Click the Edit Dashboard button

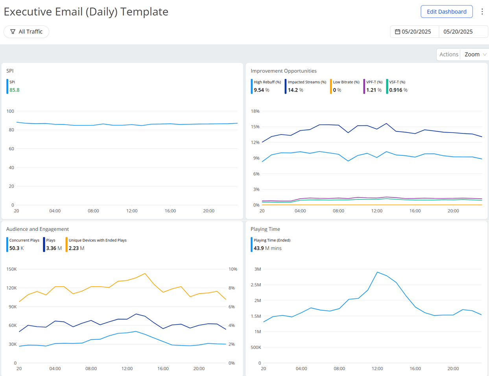coord(447,11)
